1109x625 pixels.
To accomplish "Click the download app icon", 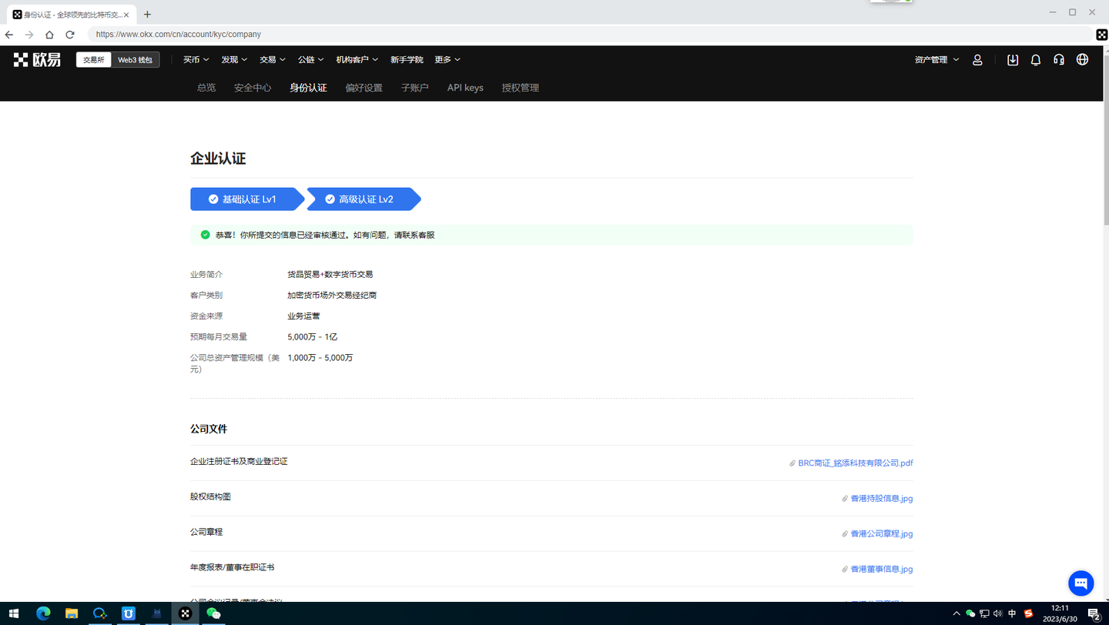I will 1013,59.
